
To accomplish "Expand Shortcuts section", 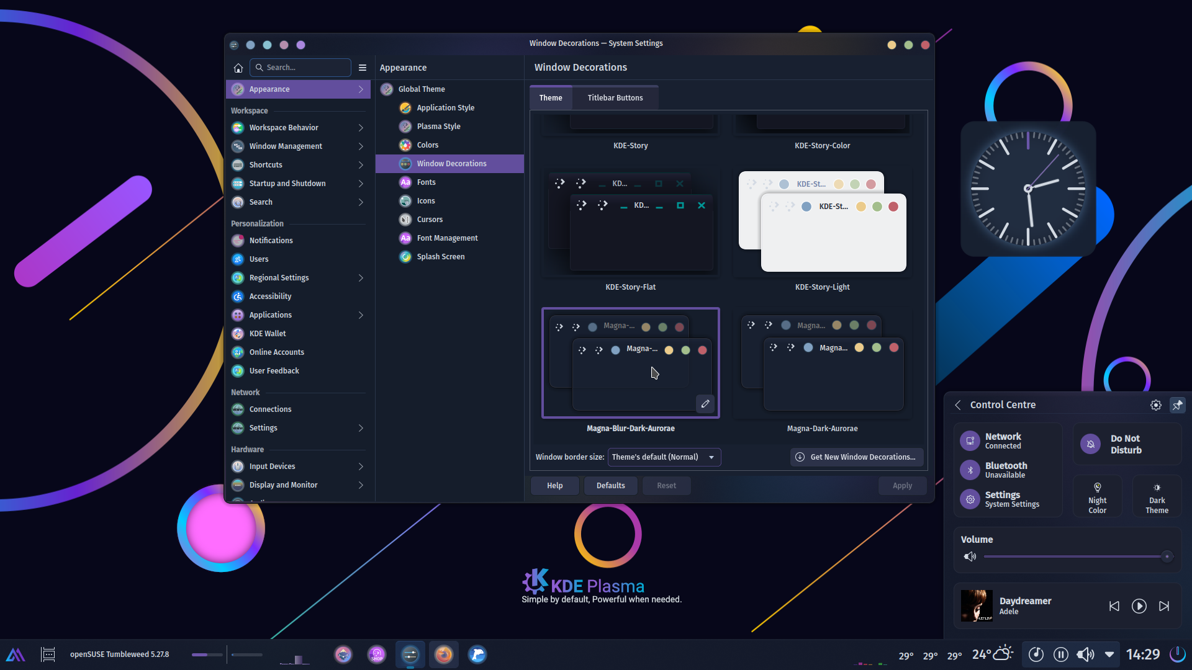I will [361, 165].
